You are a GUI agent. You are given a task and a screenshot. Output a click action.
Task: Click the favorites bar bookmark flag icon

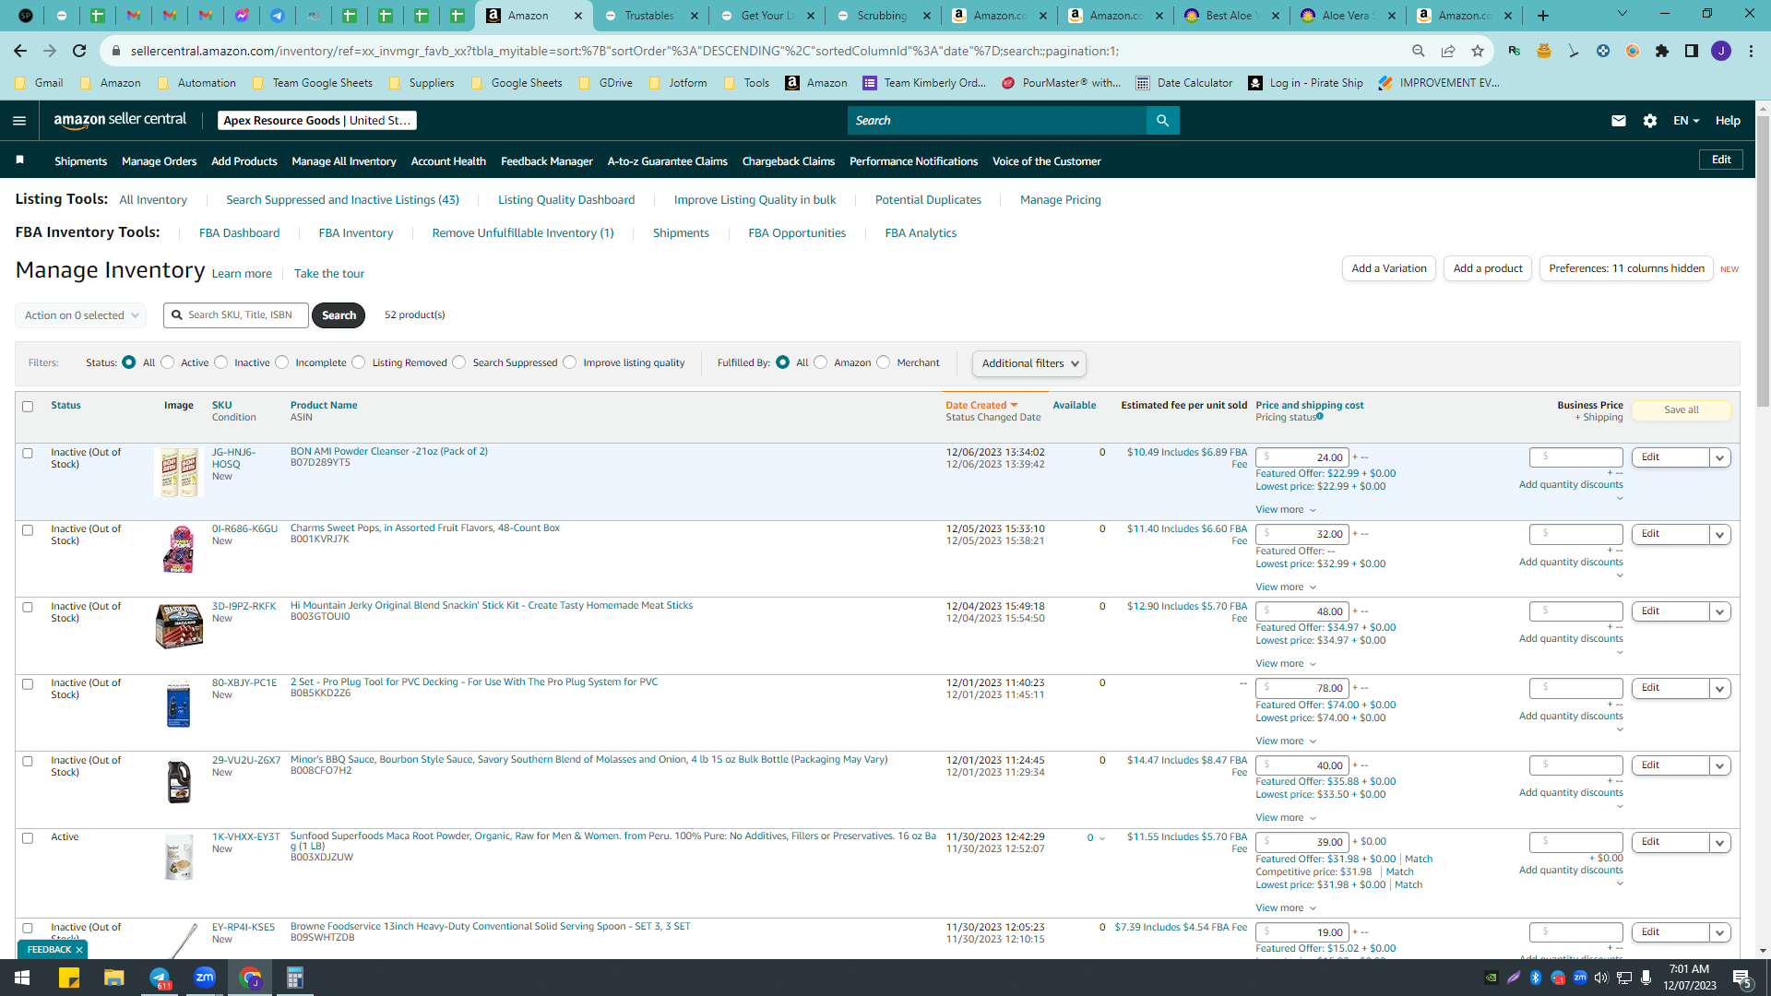tap(19, 160)
